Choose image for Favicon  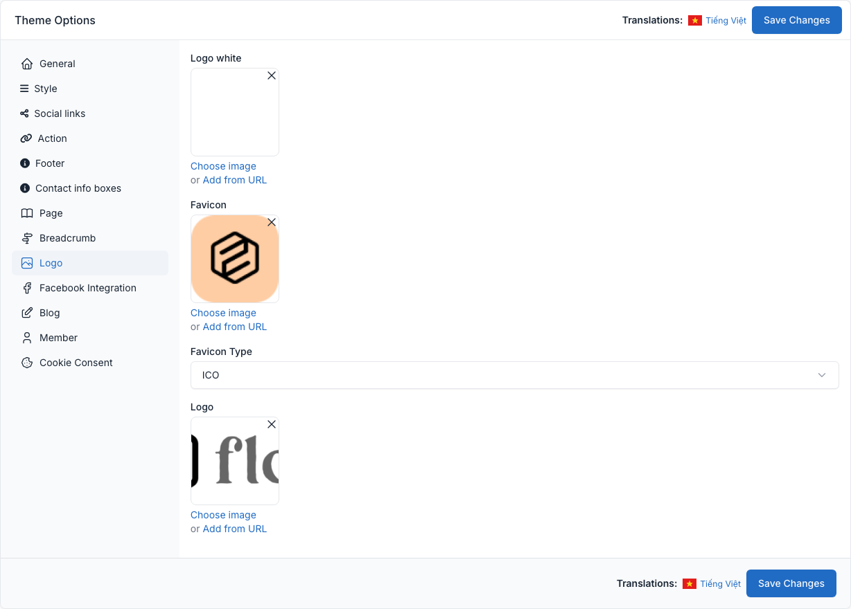223,313
